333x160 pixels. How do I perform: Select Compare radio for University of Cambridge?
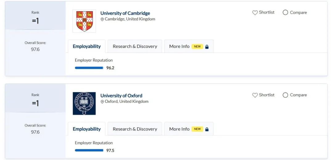click(285, 13)
